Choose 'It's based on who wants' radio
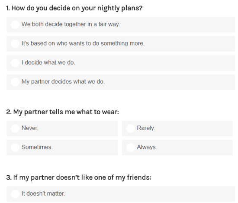Viewport: 238px width, 203px height. tap(15, 44)
